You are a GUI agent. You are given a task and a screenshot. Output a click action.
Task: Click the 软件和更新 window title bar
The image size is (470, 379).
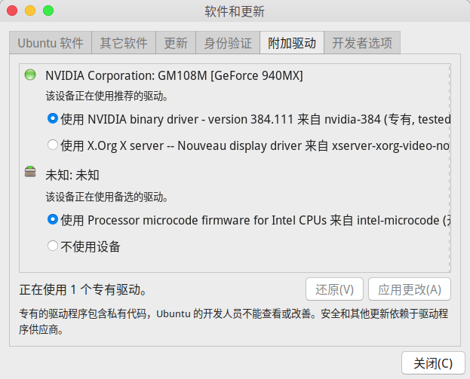pos(235,11)
